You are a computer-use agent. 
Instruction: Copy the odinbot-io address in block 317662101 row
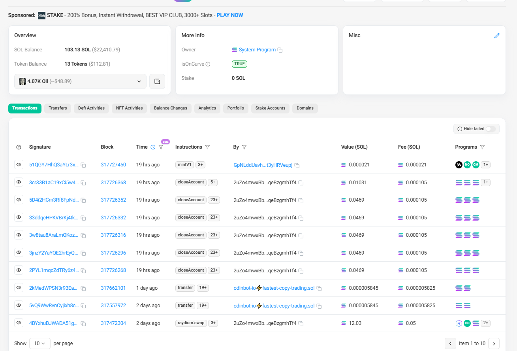(x=319, y=289)
